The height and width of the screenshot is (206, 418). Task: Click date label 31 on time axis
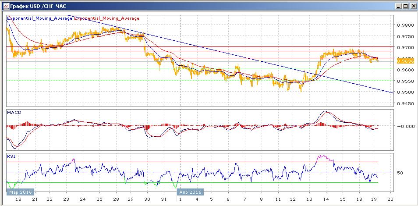pos(164,199)
